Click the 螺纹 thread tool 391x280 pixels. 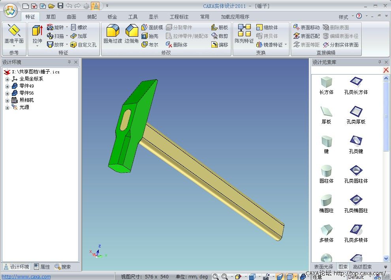coord(79,27)
